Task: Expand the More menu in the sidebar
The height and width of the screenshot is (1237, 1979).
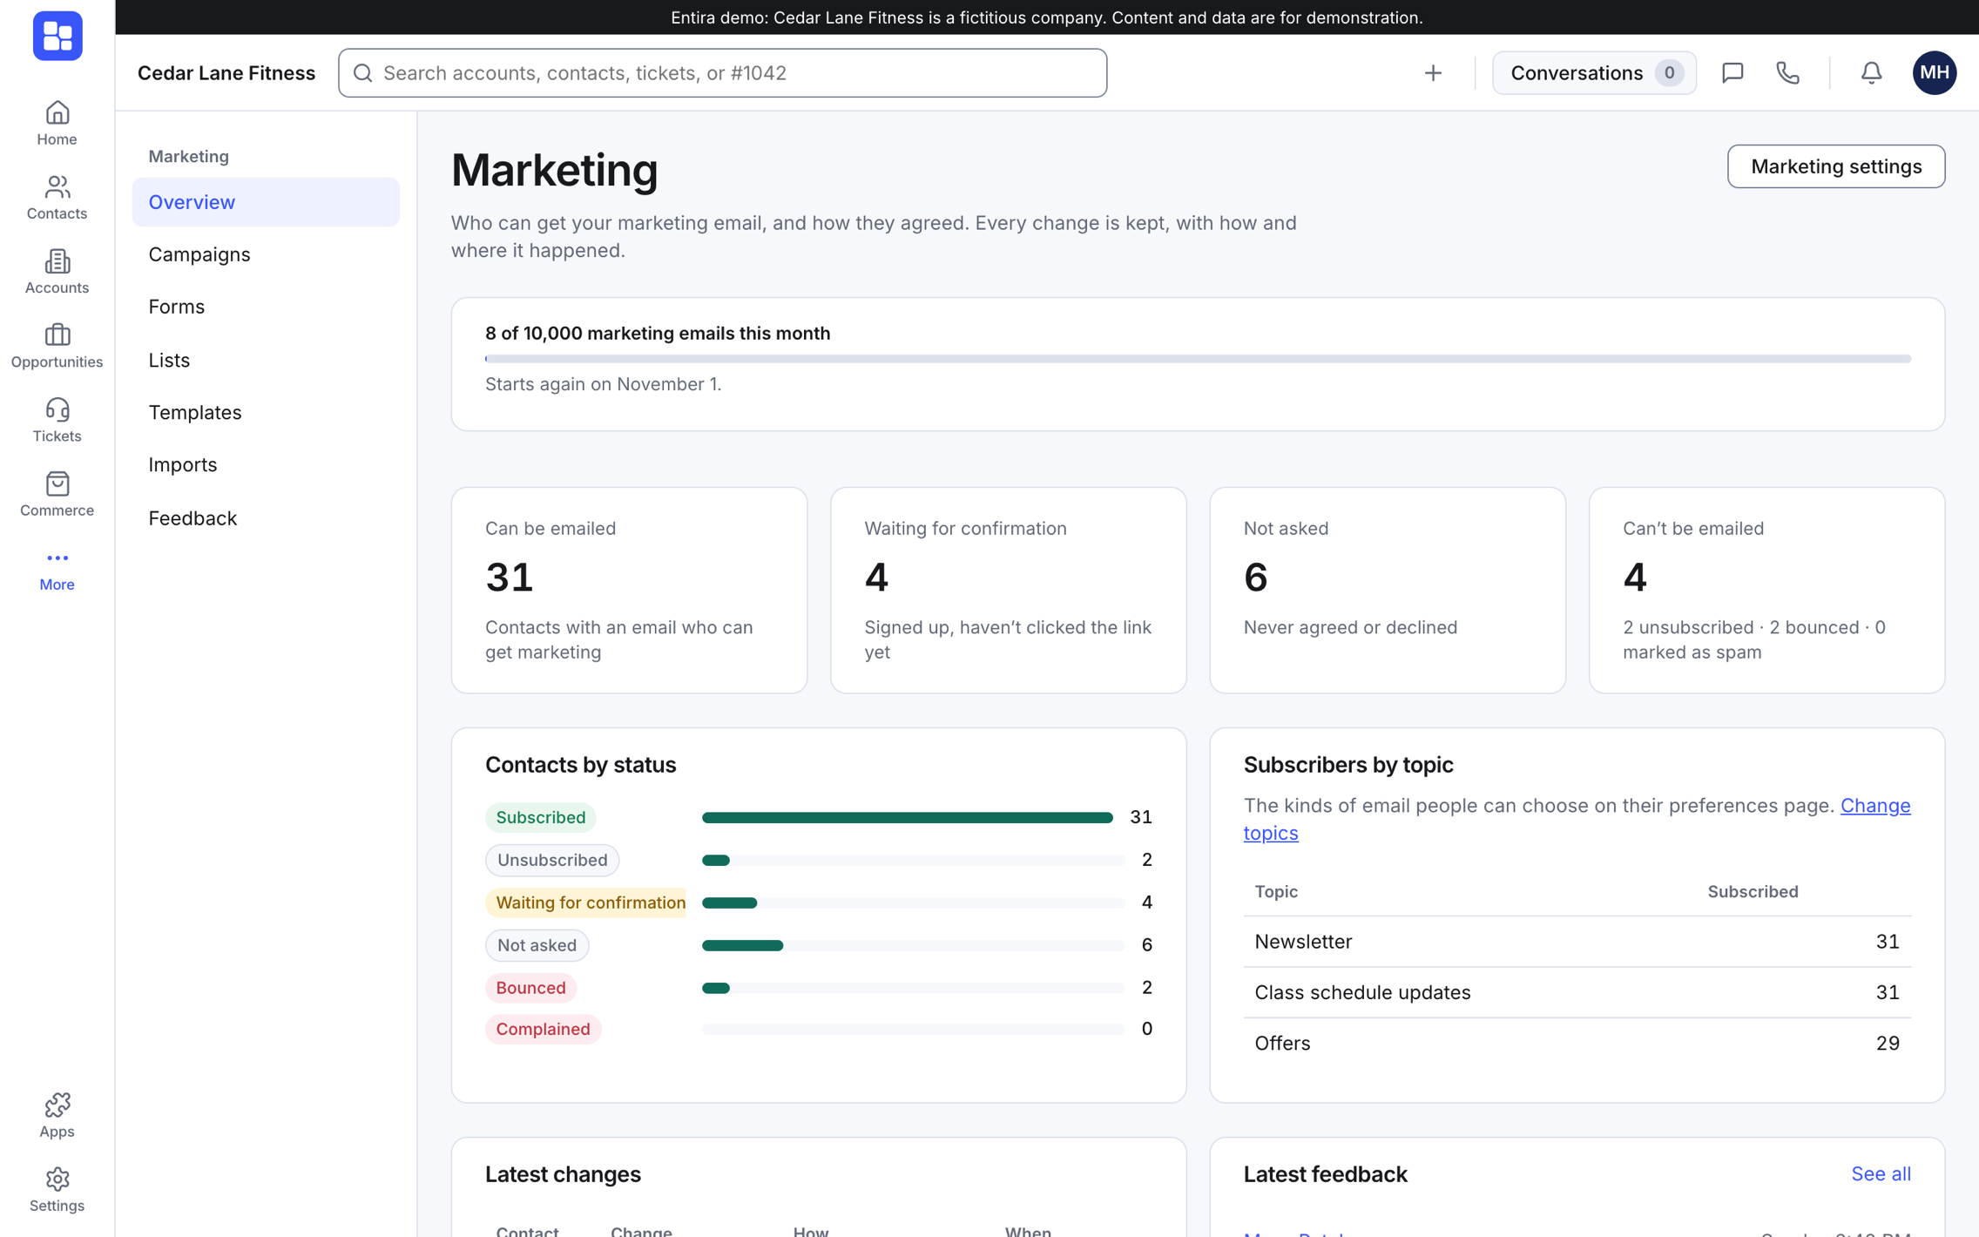Action: (x=57, y=569)
